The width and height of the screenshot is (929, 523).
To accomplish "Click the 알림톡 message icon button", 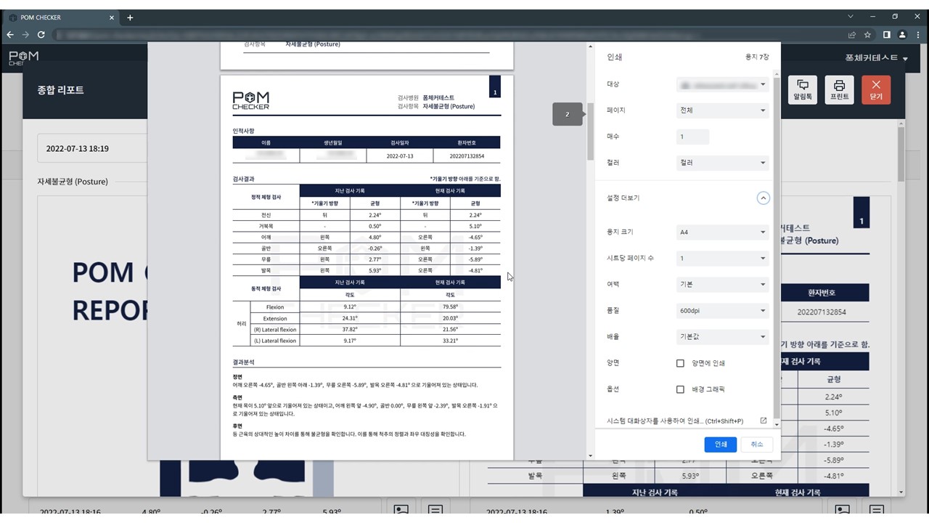I will coord(803,90).
